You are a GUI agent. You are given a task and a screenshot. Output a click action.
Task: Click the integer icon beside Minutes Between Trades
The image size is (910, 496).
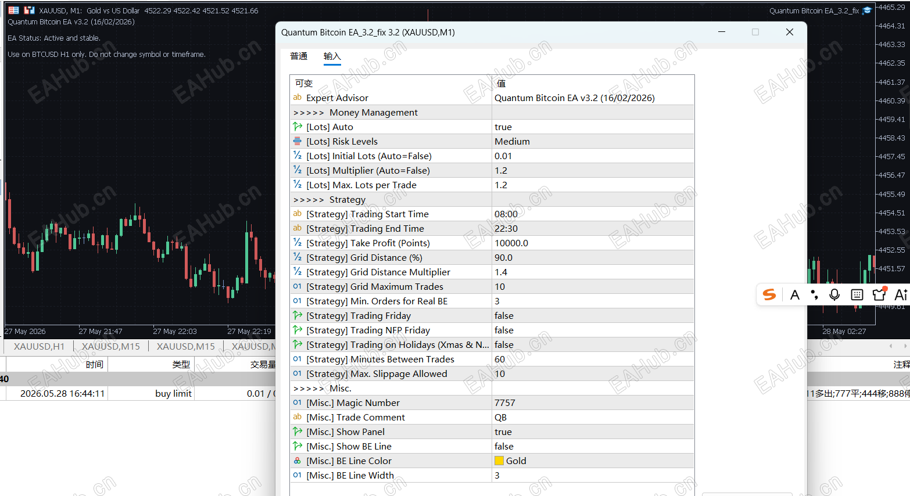point(298,359)
